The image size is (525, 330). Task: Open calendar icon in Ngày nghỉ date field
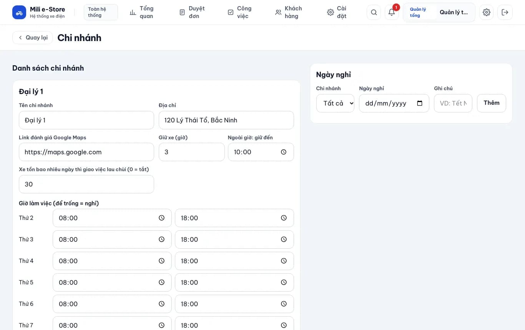click(x=420, y=103)
